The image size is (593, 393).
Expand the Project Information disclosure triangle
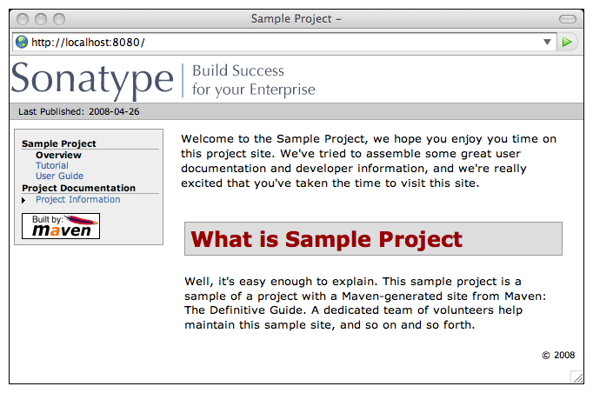click(25, 201)
